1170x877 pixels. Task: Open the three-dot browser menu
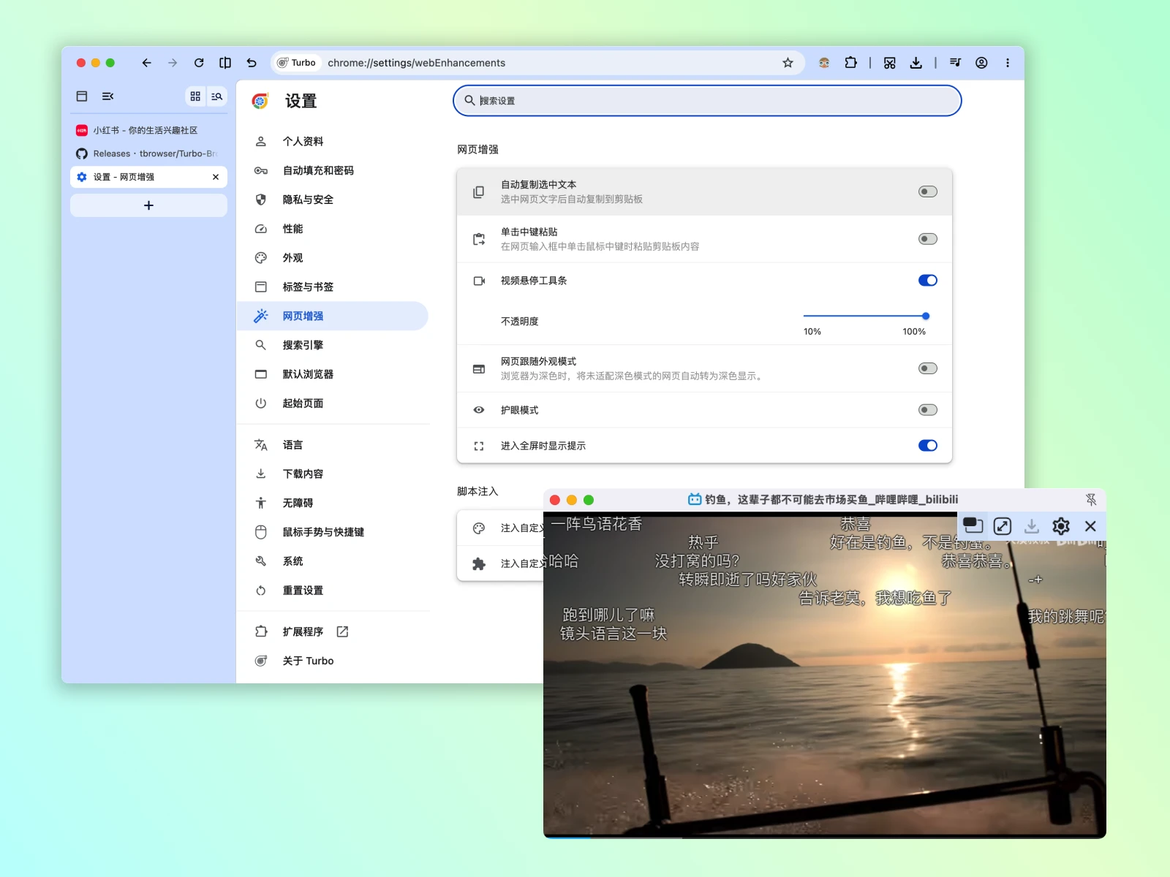point(1008,63)
